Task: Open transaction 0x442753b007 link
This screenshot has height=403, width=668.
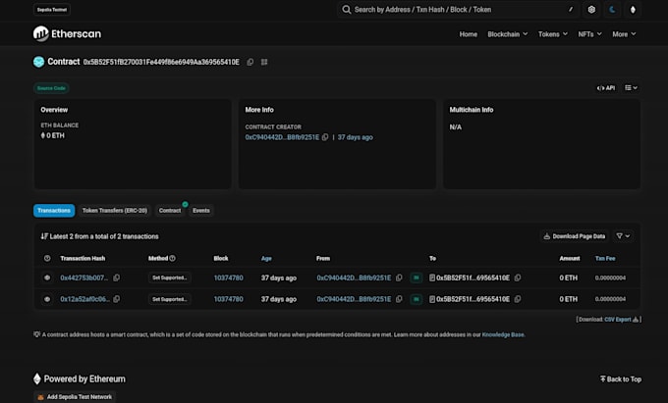Action: [x=83, y=277]
